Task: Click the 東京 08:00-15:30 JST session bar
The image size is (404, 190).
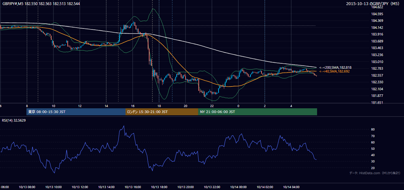Action: [76, 112]
